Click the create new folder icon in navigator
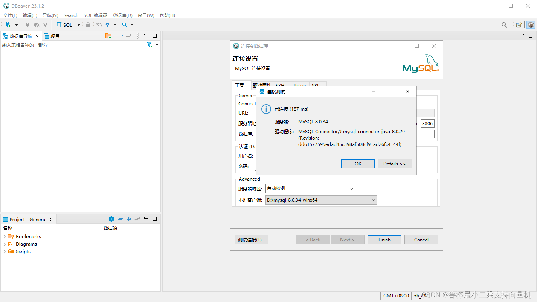The width and height of the screenshot is (537, 302). tap(108, 36)
